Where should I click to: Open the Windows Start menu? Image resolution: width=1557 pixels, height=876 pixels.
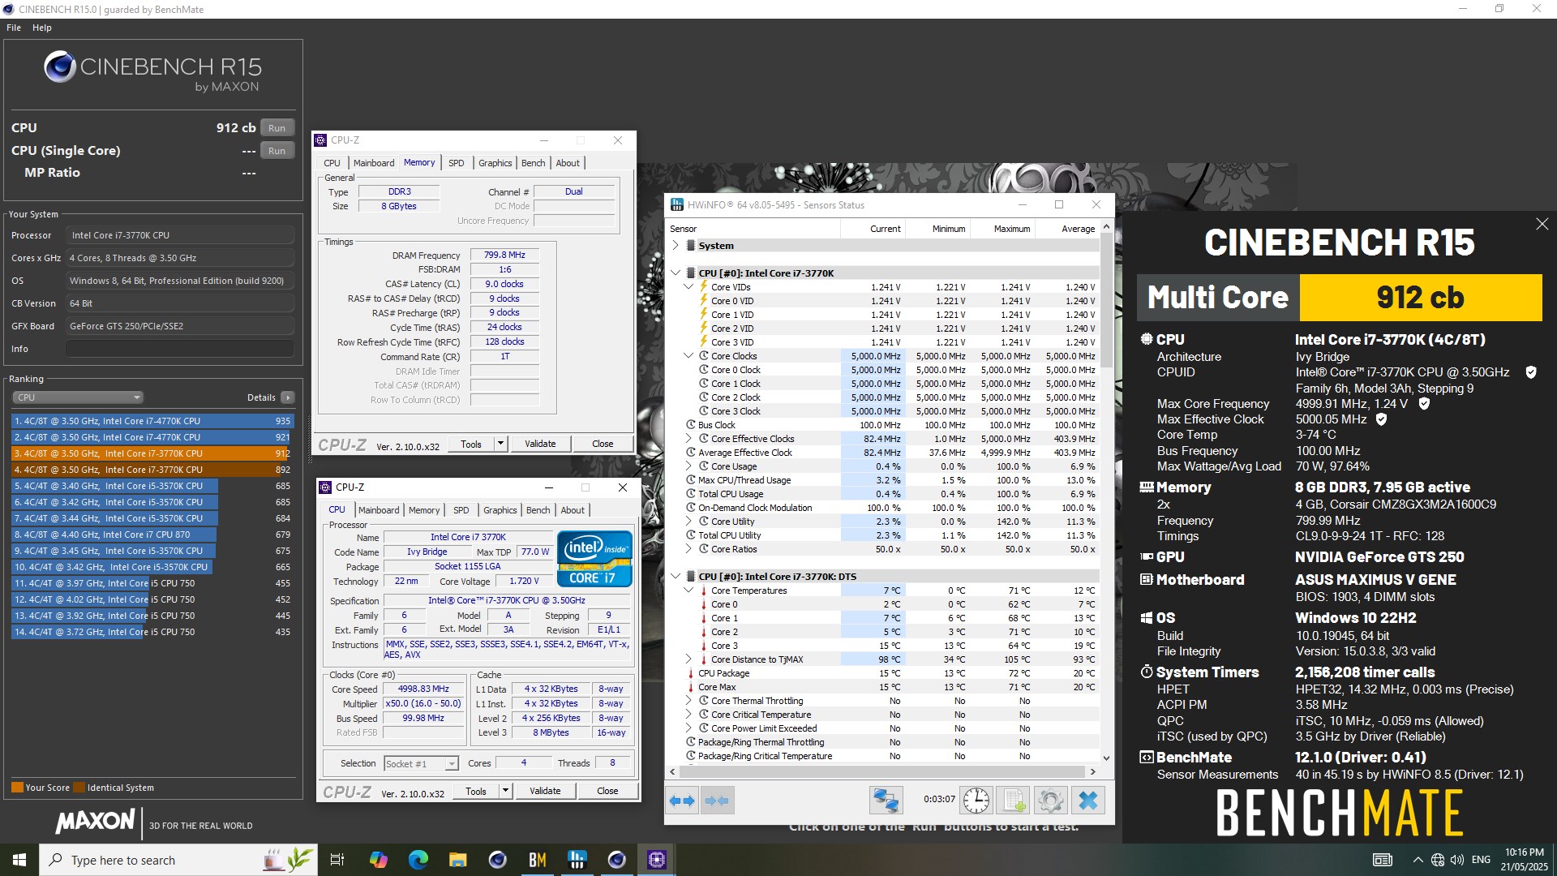[x=19, y=860]
